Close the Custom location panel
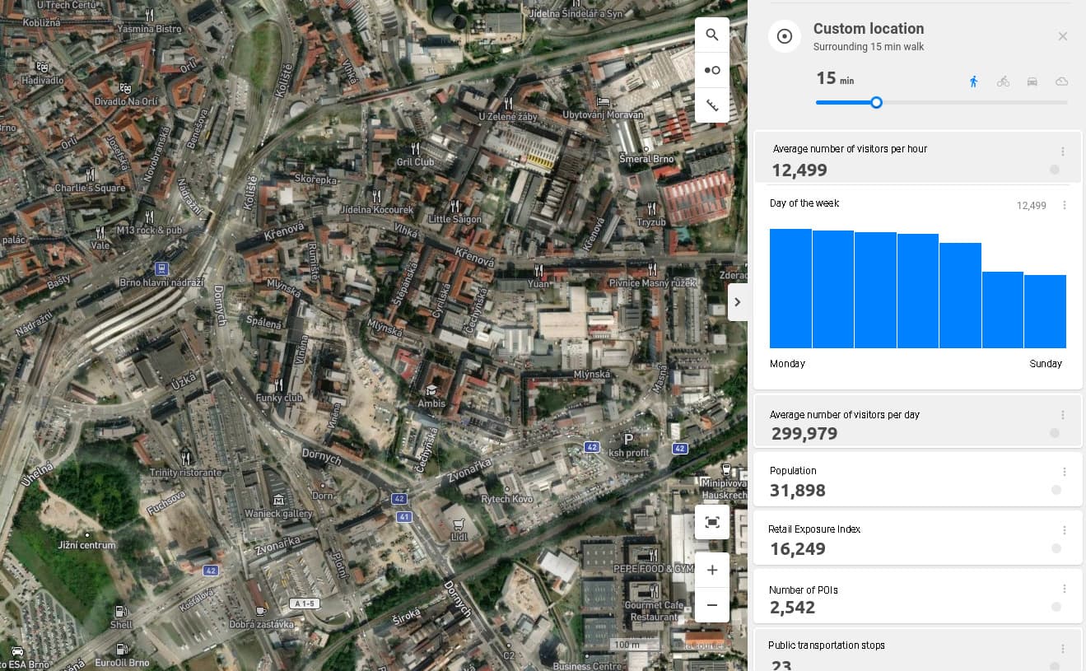The height and width of the screenshot is (671, 1086). tap(1062, 36)
